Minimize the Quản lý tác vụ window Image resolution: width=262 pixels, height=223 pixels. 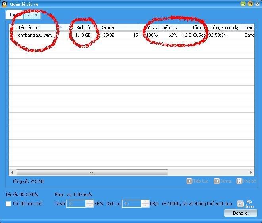243,4
